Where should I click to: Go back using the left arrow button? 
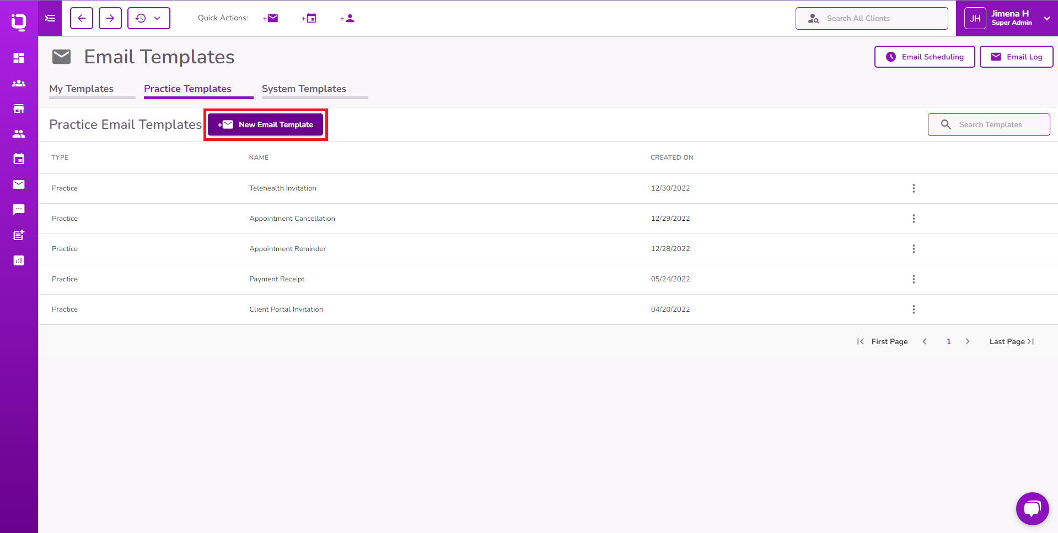point(82,18)
